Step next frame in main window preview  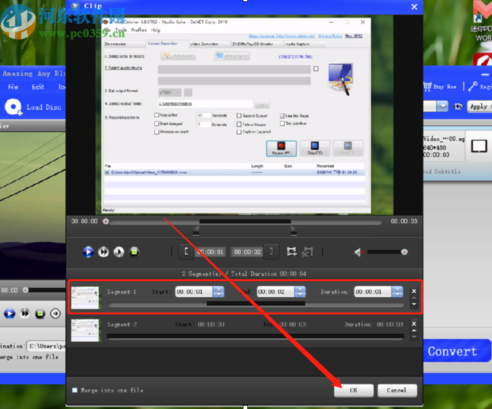(x=56, y=313)
